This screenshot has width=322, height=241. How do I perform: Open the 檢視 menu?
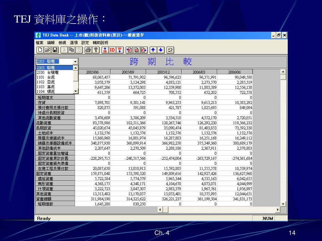click(x=62, y=43)
